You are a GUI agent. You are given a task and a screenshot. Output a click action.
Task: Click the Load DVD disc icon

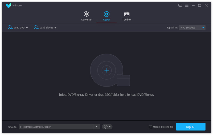coord(10,27)
